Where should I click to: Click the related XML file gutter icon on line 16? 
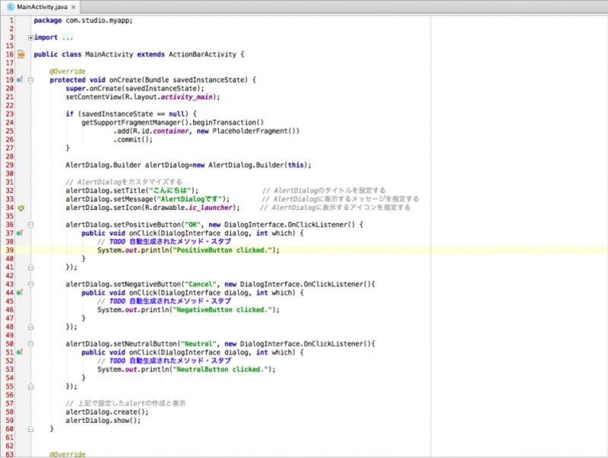pyautogui.click(x=21, y=54)
